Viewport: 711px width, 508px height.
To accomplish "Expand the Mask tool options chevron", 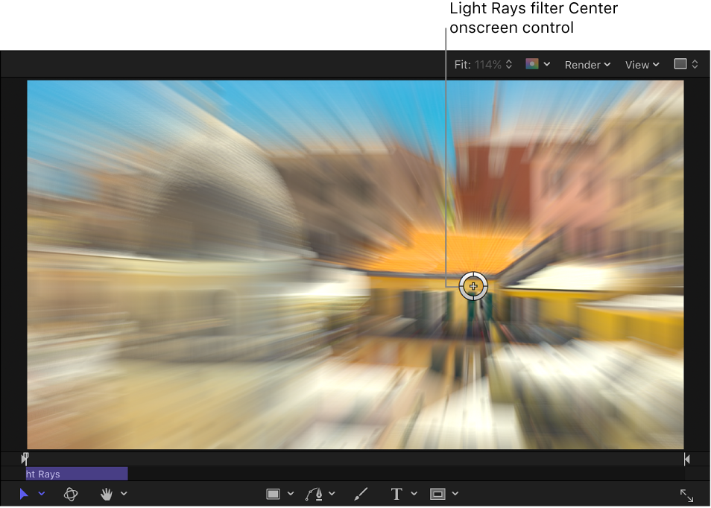I will (x=455, y=494).
